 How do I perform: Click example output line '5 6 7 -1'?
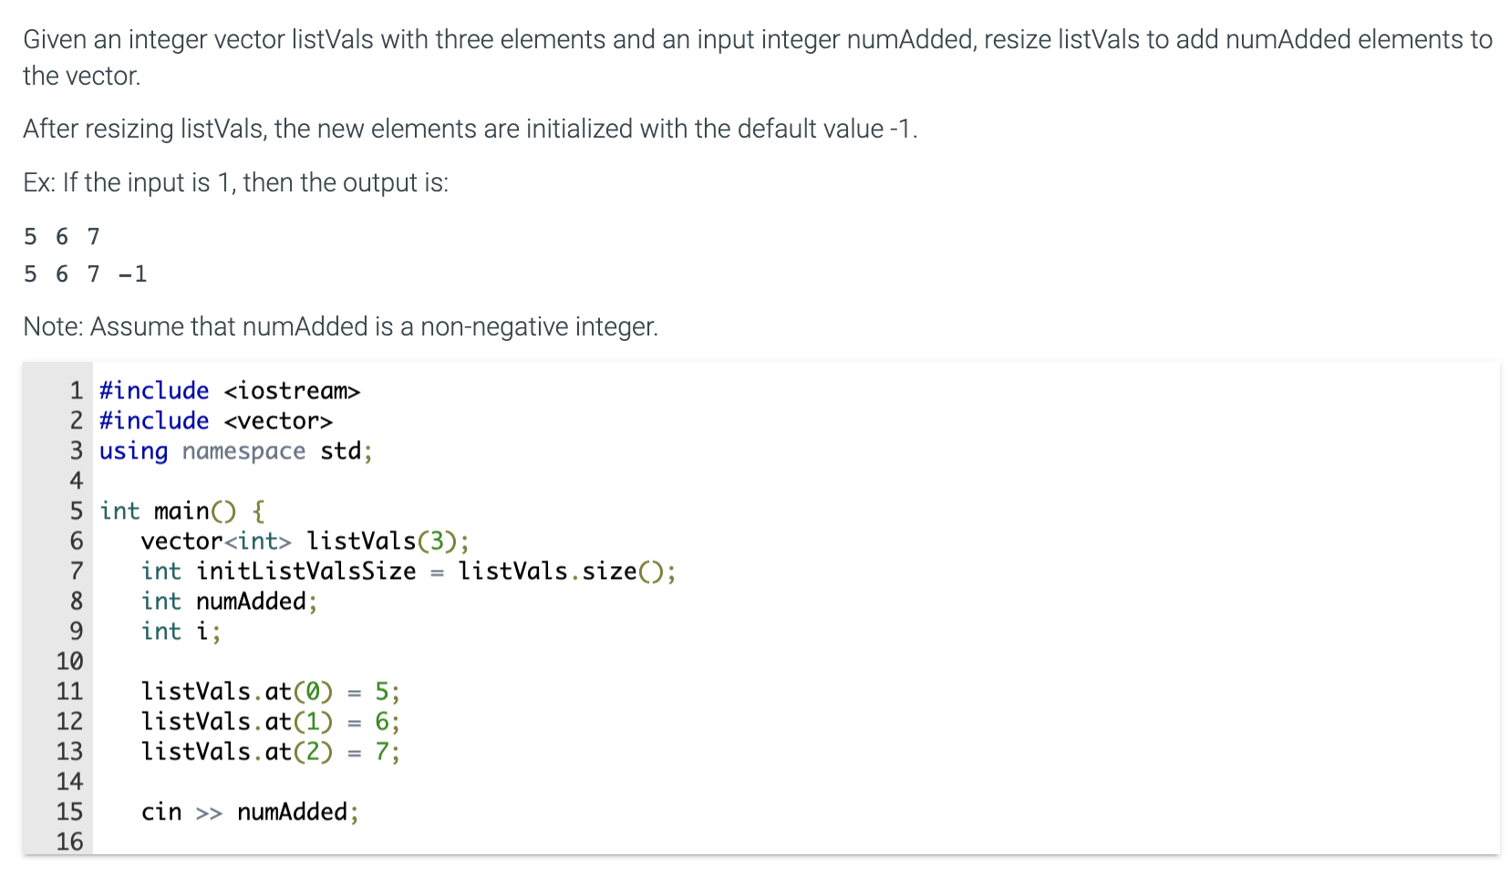(86, 273)
